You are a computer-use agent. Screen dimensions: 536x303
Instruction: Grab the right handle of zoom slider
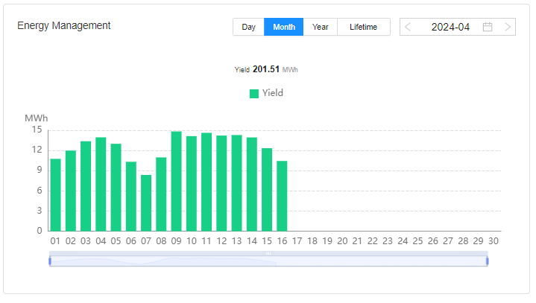point(487,261)
